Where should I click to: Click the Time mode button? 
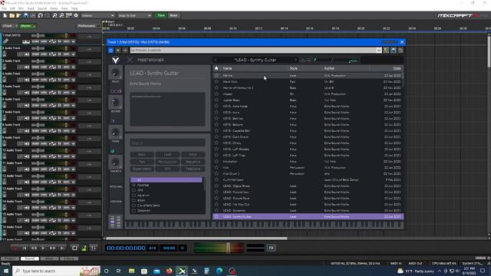coord(161,15)
